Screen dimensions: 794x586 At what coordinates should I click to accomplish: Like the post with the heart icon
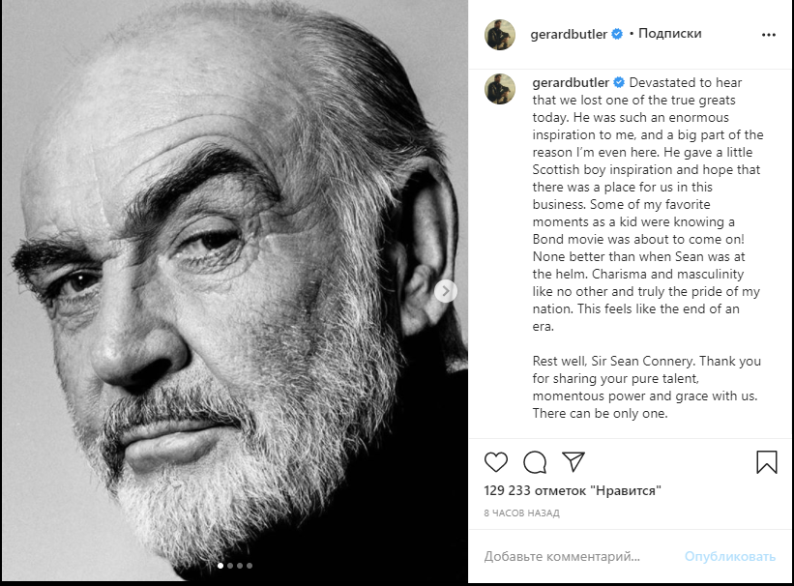coord(496,462)
